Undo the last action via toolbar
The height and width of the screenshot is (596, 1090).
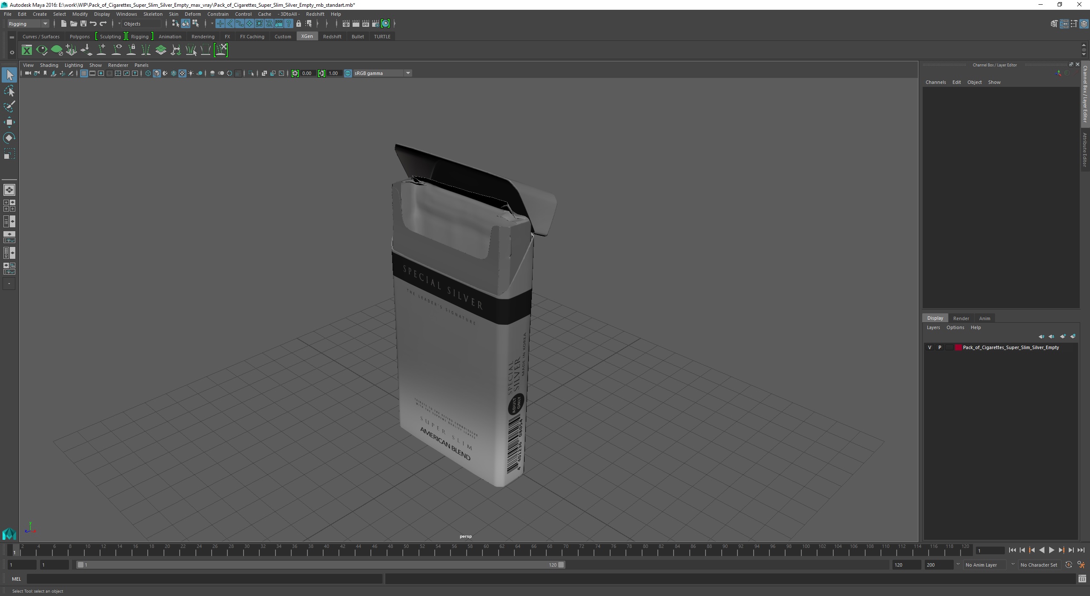pyautogui.click(x=93, y=23)
